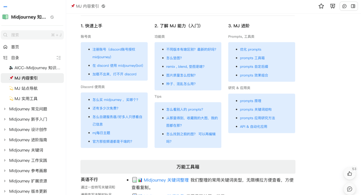Open link 图片质量怎么控制?
The image size is (361, 195).
coord(181,75)
